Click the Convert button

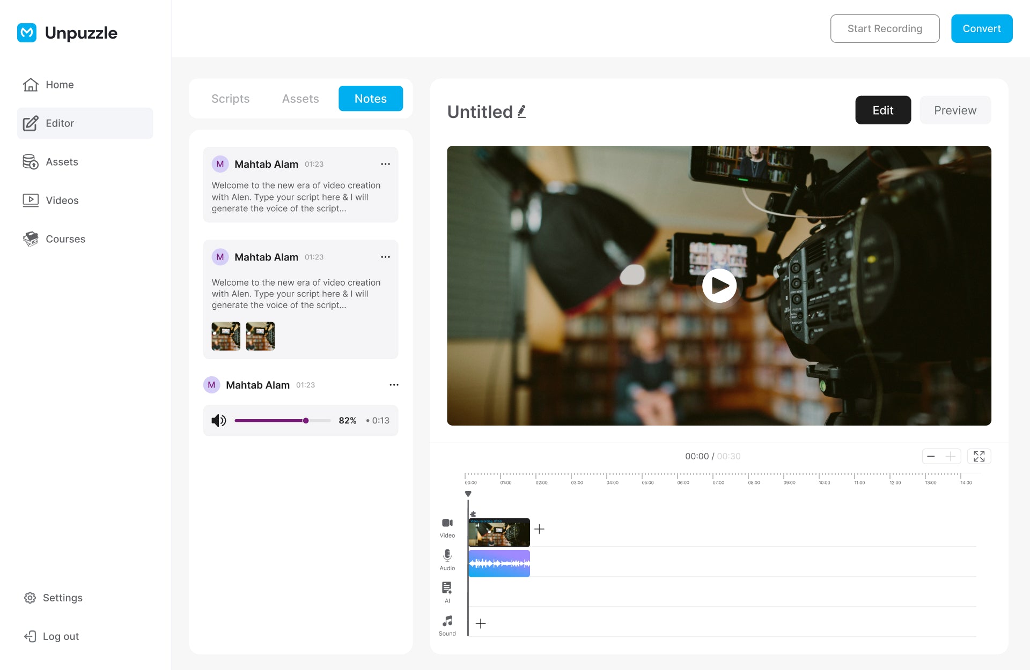pos(981,28)
